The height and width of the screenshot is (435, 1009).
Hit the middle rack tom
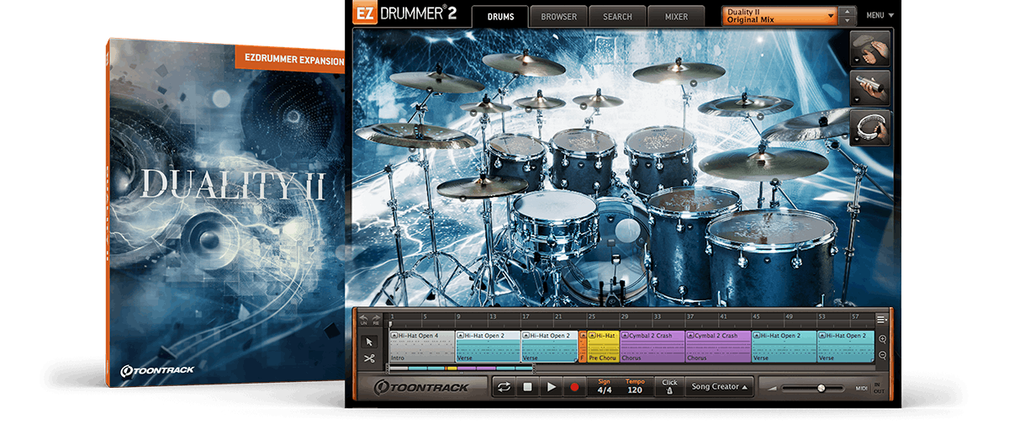[x=584, y=159]
